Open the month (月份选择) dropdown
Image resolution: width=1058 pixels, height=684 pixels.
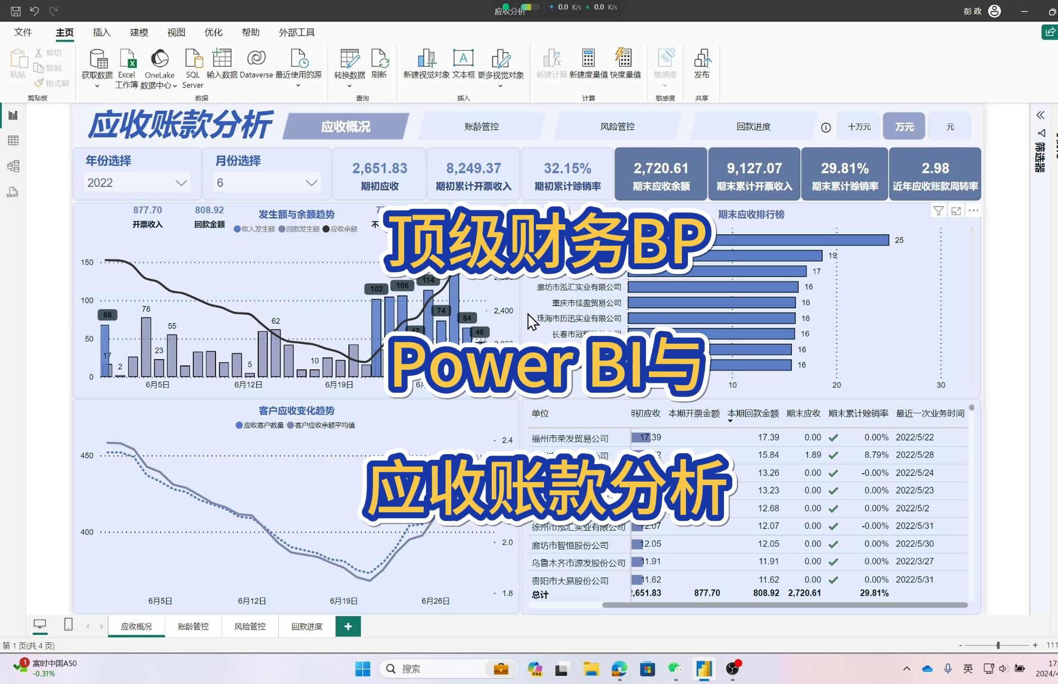(267, 183)
